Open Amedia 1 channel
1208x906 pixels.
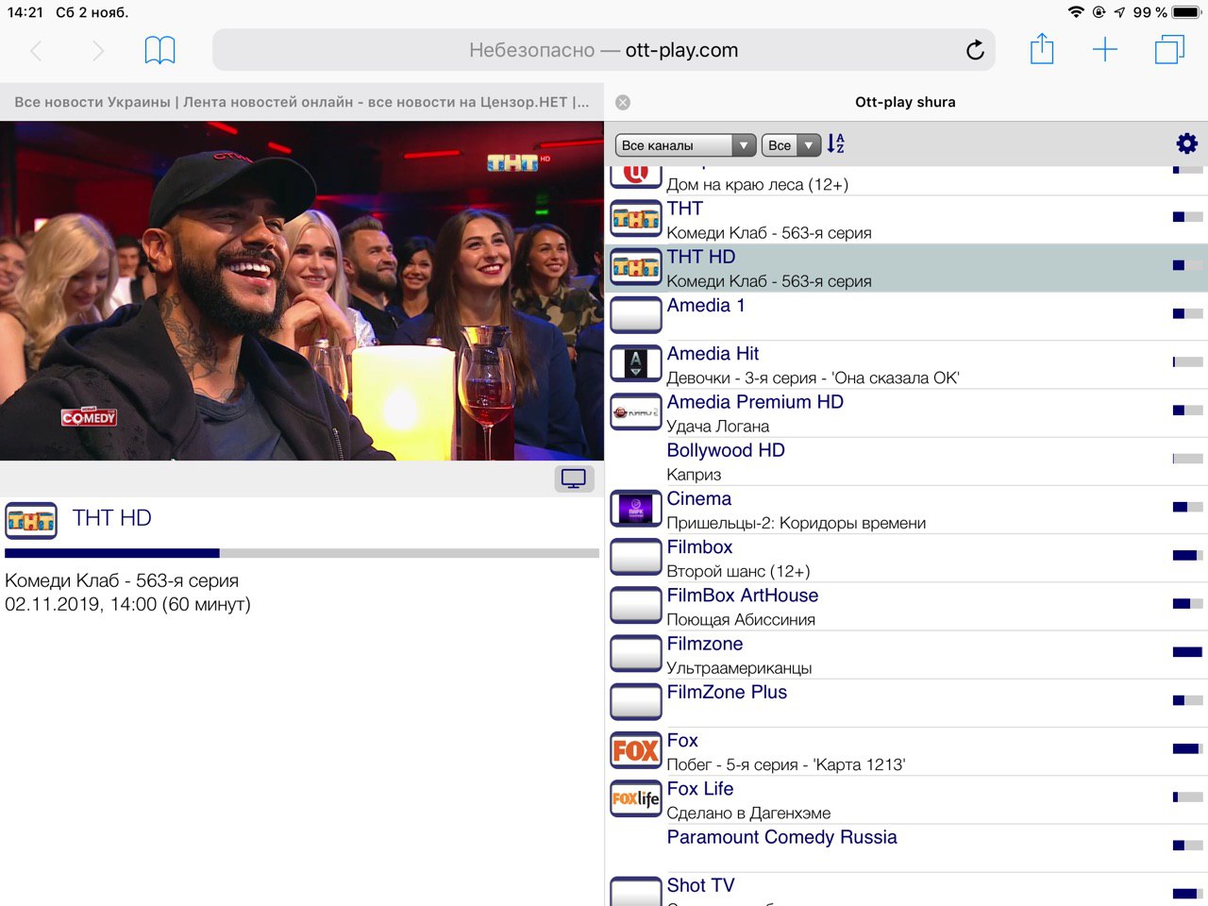click(x=906, y=316)
